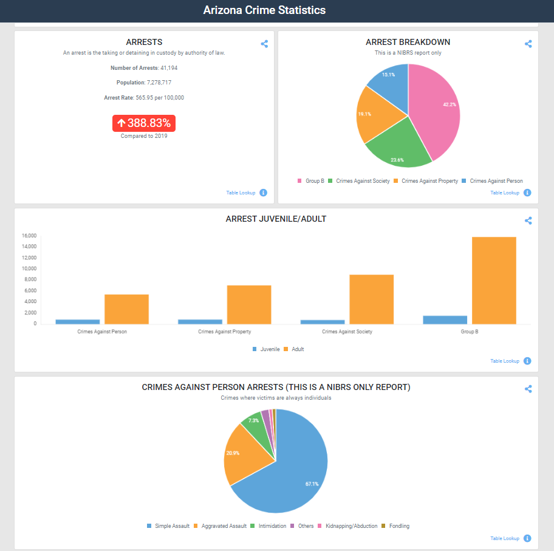This screenshot has width=554, height=551.
Task: Open info icon in Arrests card
Action: click(263, 193)
